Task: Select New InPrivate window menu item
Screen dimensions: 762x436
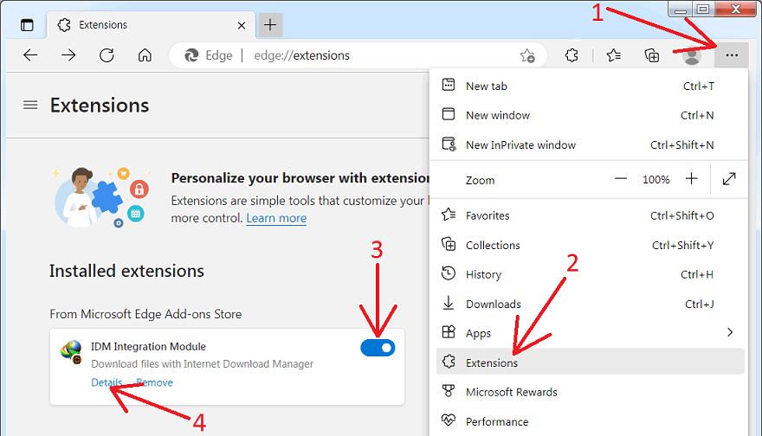Action: coord(589,144)
